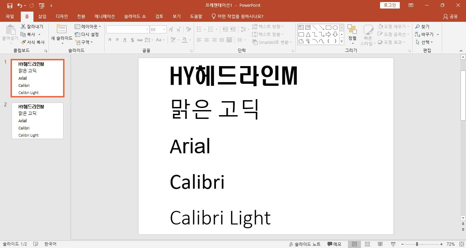
Task: Click the 바꾸기 replace button
Action: tap(424, 34)
